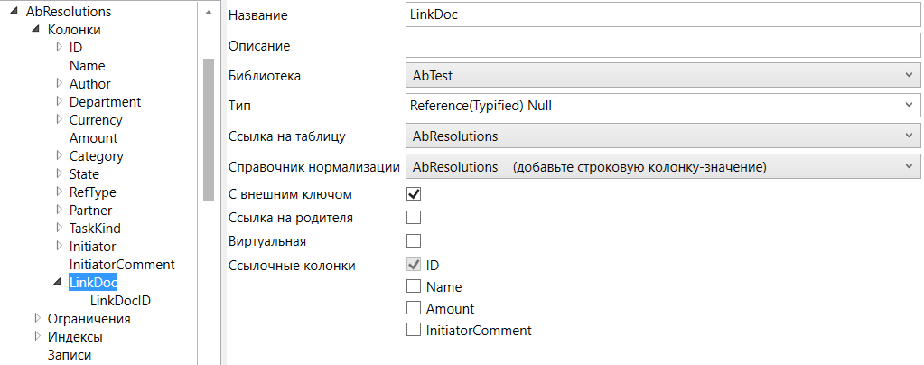The width and height of the screenshot is (924, 365).
Task: Expand the Partner column arrow
Action: point(59,210)
